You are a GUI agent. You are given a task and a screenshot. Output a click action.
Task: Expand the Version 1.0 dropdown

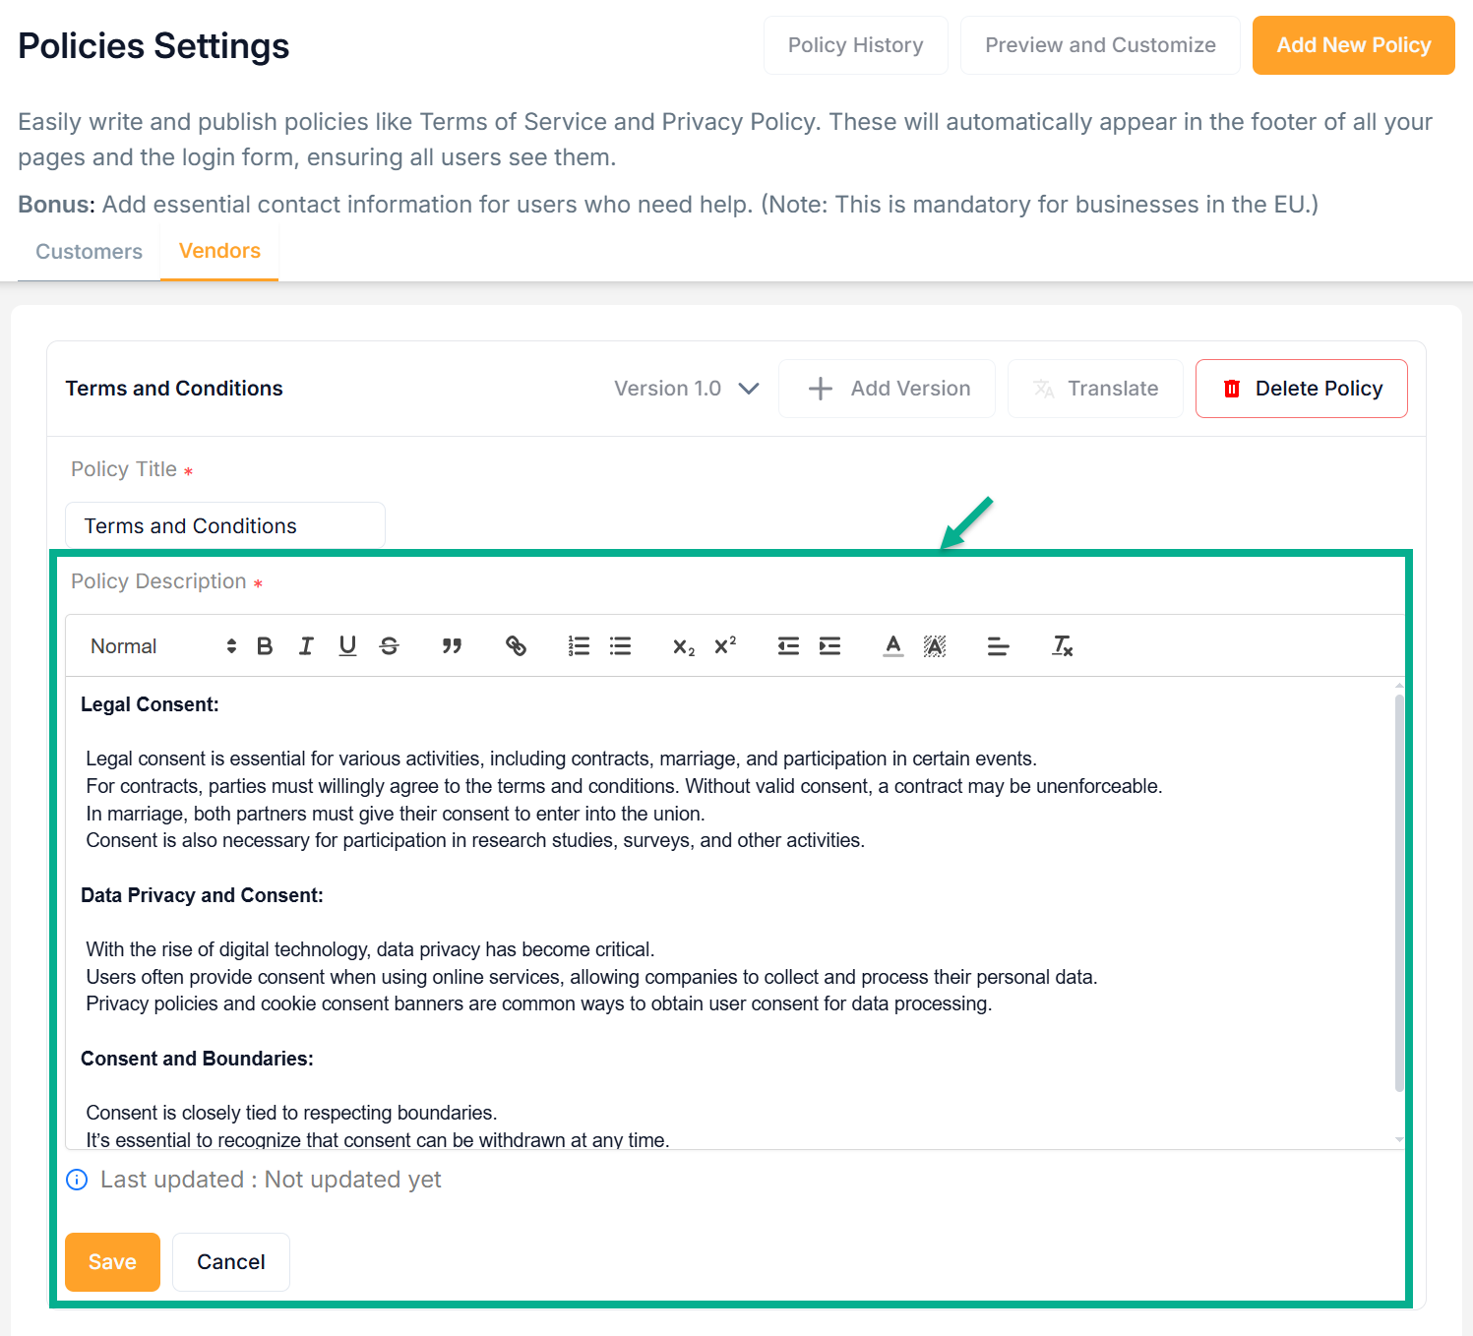(687, 389)
